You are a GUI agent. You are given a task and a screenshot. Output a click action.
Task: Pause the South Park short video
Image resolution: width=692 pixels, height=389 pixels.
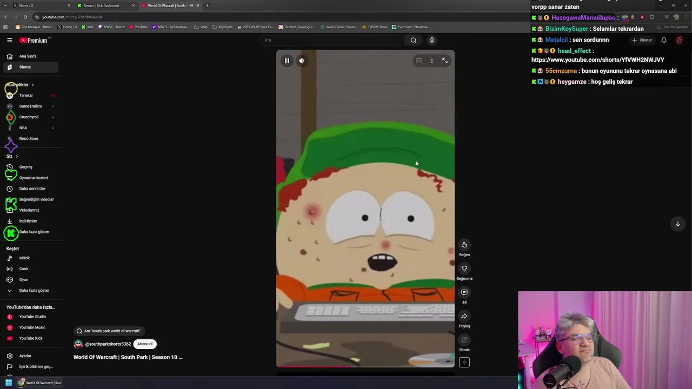[x=287, y=61]
